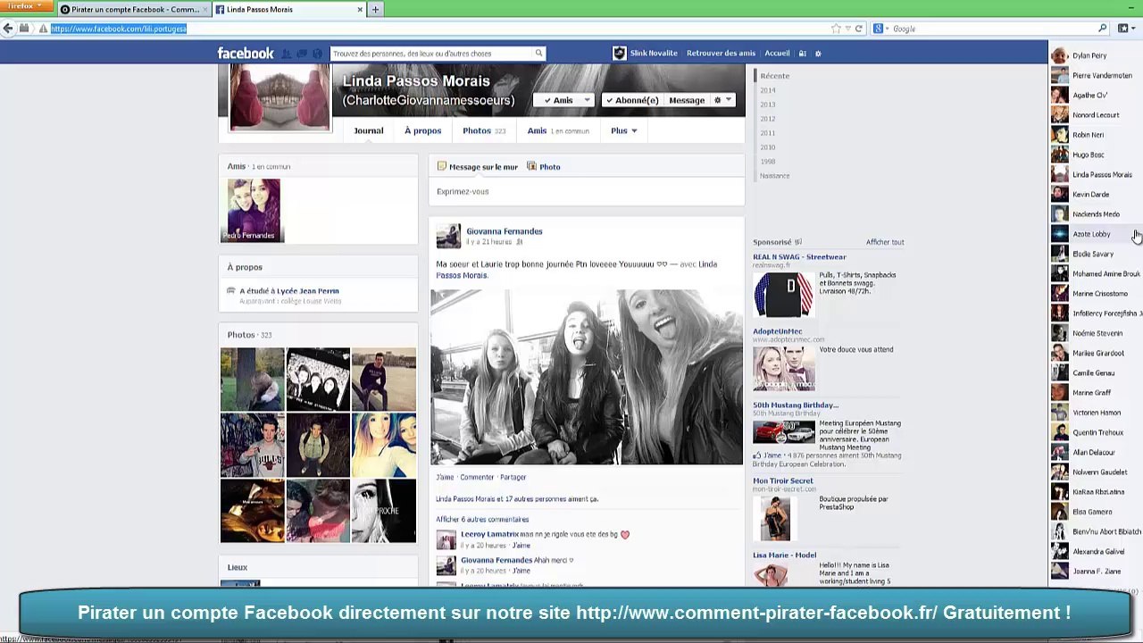Click the Lycée Jean Perrin link

coord(307,291)
